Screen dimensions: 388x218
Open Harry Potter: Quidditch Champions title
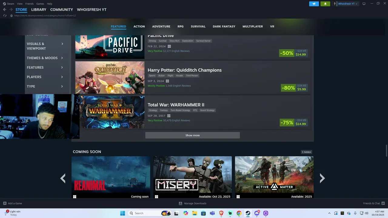click(185, 70)
